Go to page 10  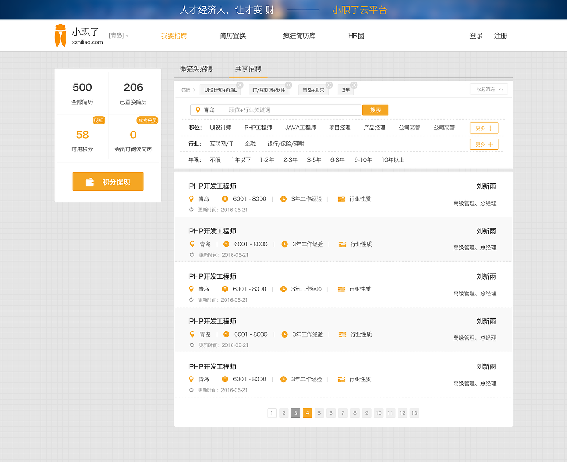pos(379,413)
